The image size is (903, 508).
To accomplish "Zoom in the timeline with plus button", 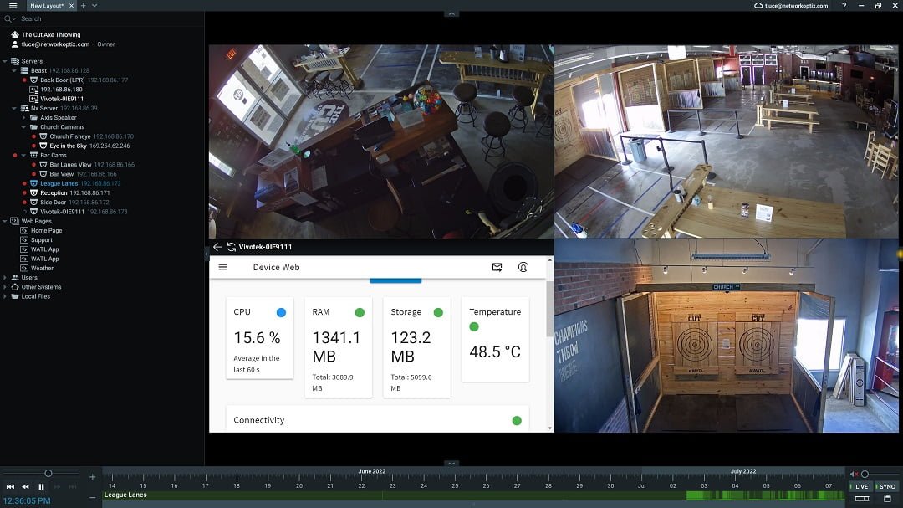I will point(93,477).
